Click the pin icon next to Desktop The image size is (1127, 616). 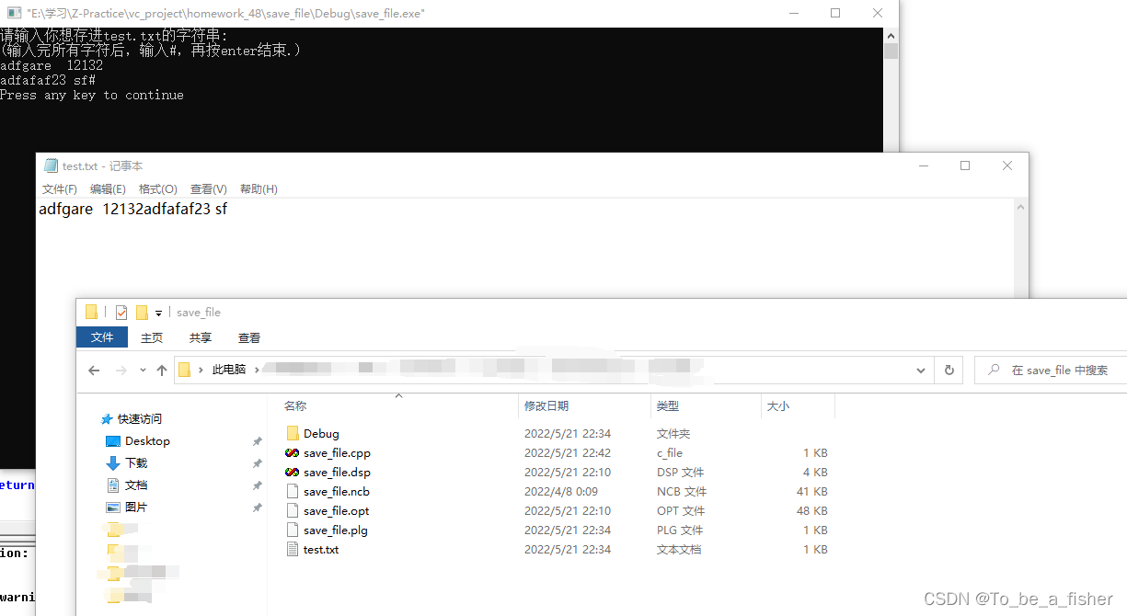(258, 441)
